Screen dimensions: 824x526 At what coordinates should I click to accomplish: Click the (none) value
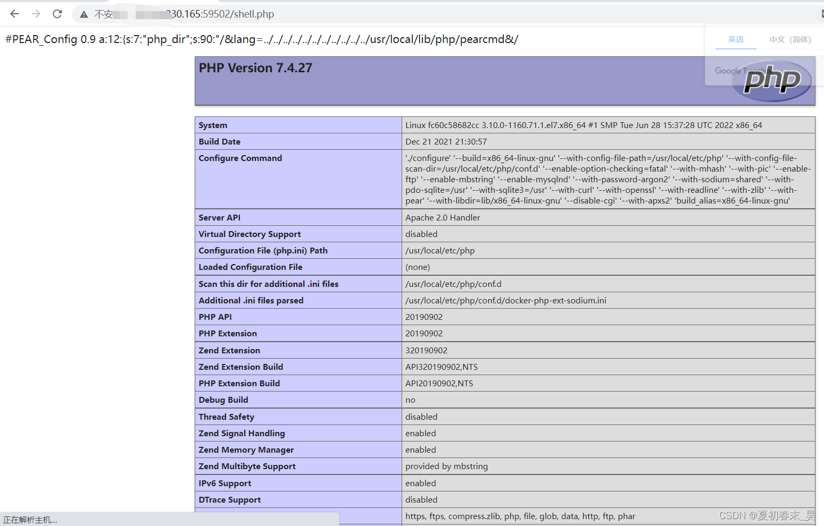click(418, 267)
